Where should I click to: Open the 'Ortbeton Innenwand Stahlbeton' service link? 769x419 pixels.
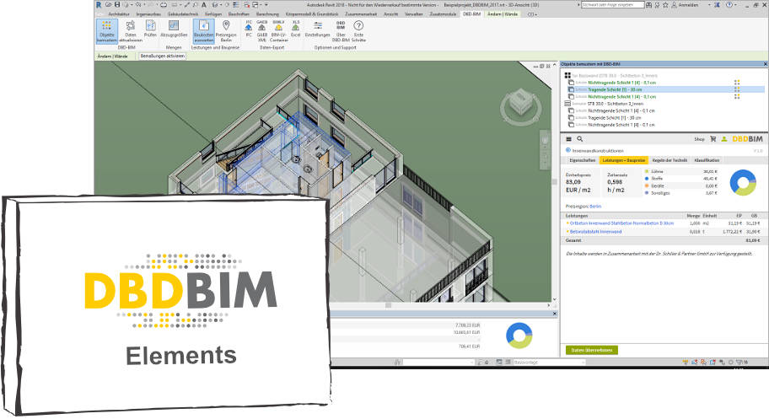click(x=622, y=223)
